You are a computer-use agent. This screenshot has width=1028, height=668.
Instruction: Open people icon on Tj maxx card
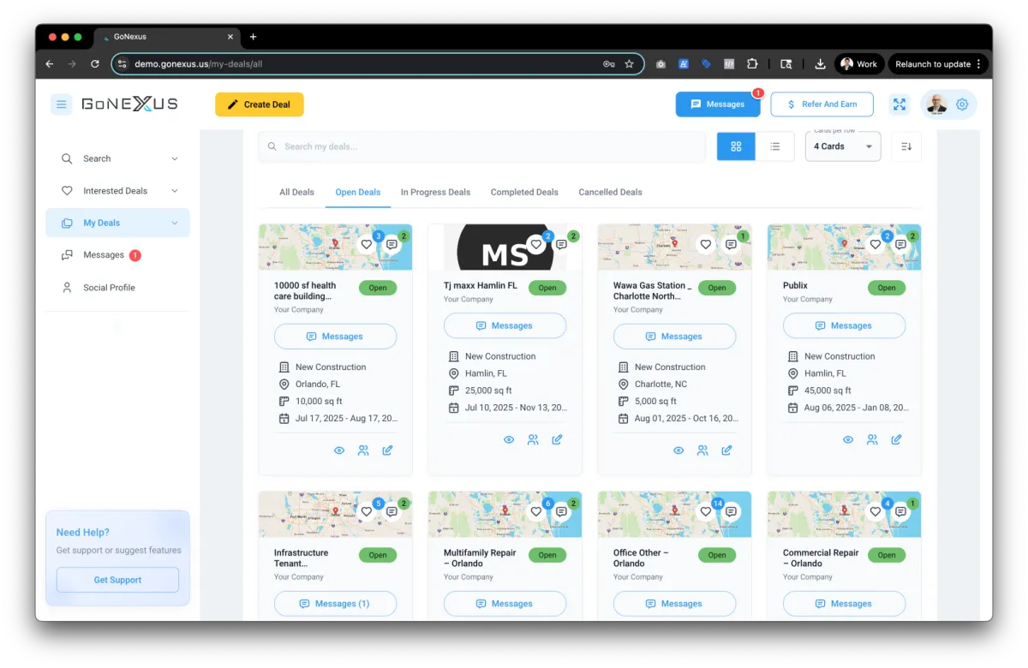(533, 439)
